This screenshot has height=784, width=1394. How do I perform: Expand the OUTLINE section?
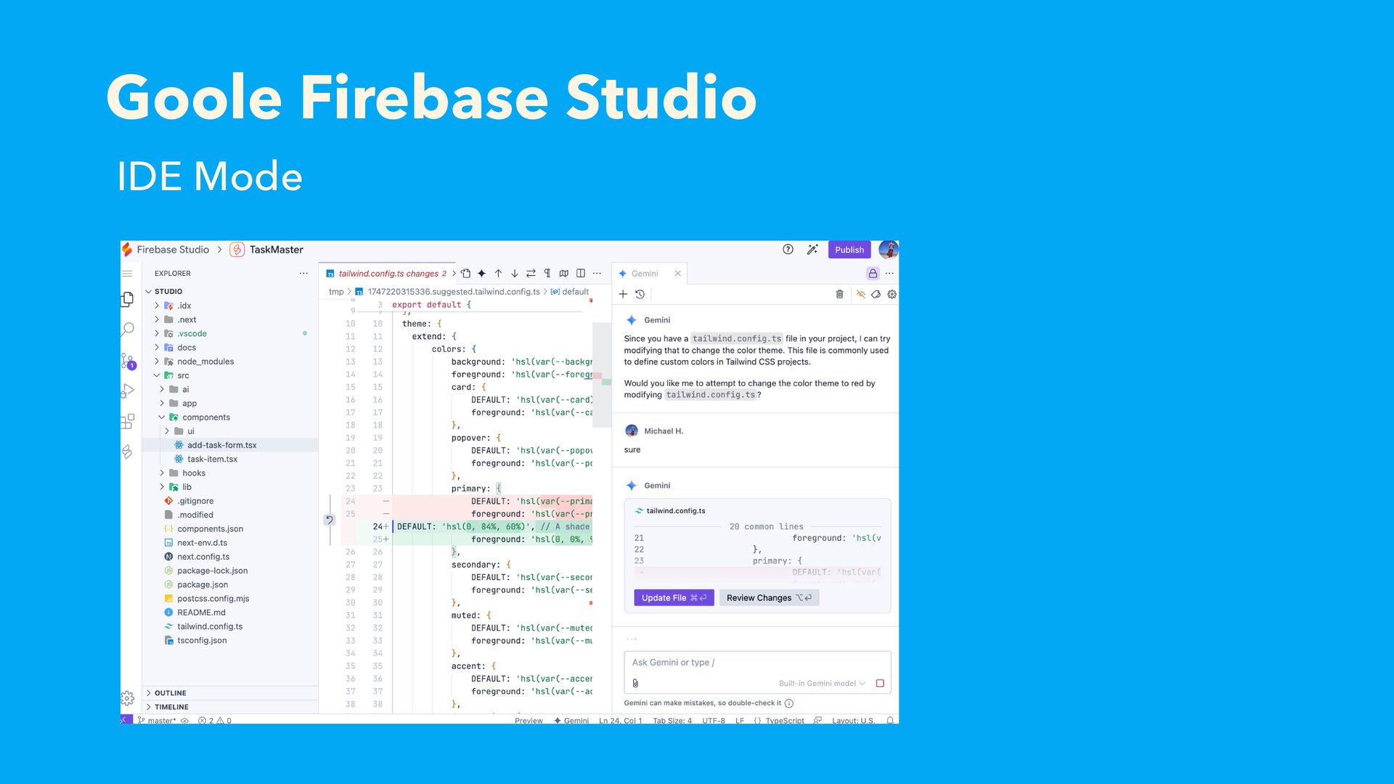[170, 693]
